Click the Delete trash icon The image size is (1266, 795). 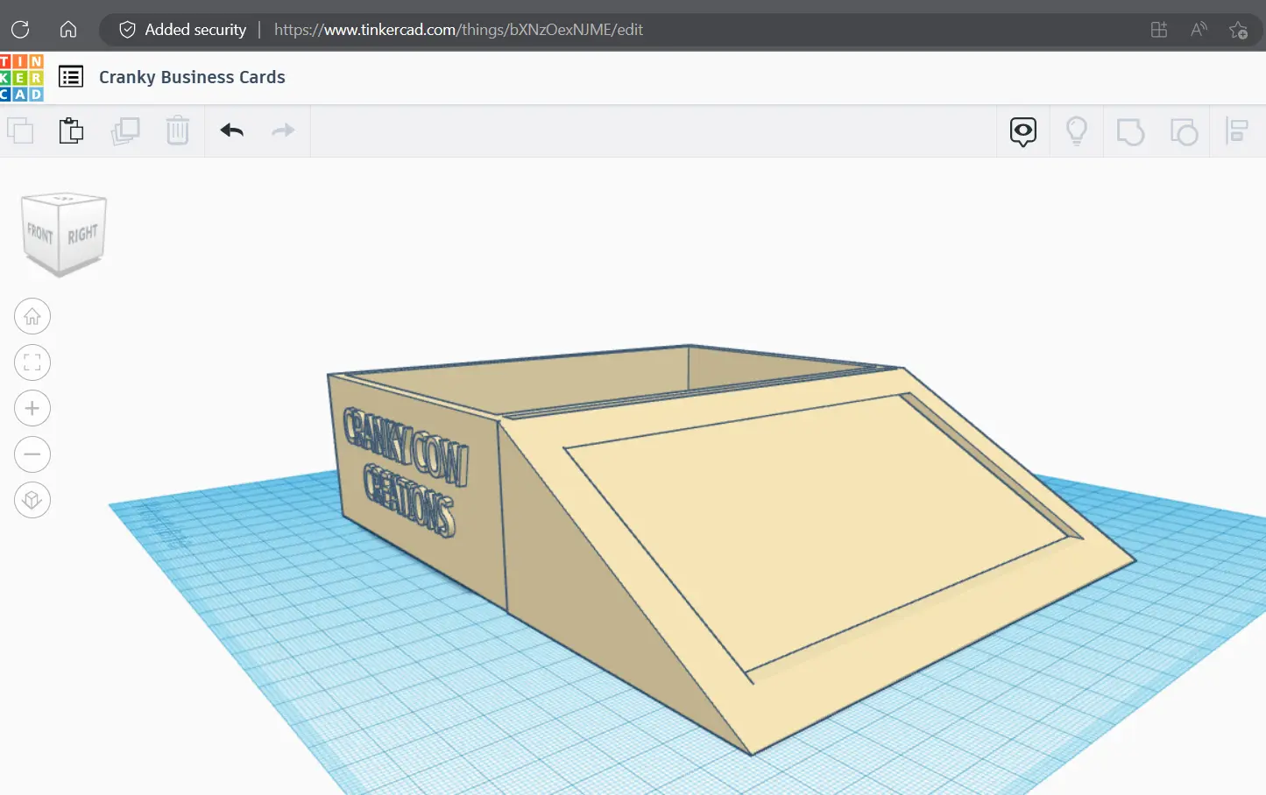(x=178, y=131)
